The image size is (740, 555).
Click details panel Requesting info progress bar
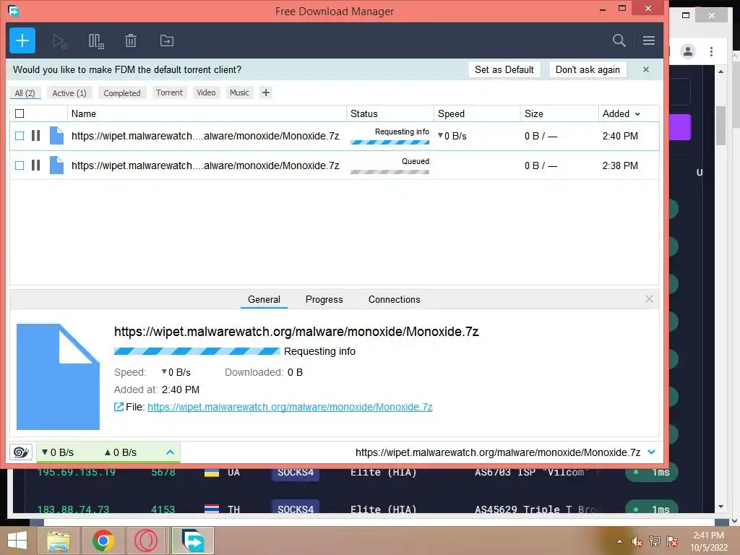coord(197,351)
